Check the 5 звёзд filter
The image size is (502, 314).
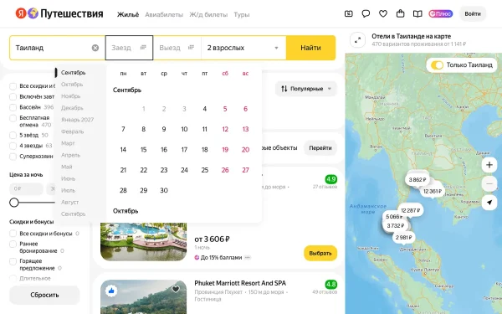click(13, 135)
